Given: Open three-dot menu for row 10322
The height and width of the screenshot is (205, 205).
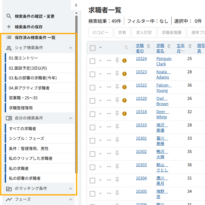Looking at the screenshot, I should click(109, 87).
